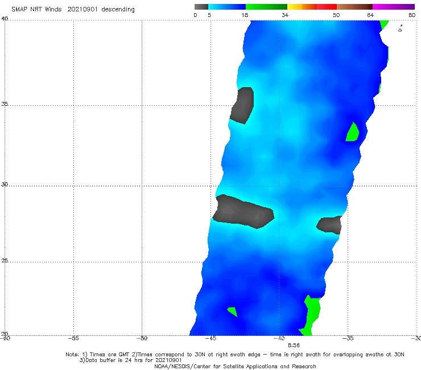
Task: Click the longitude label -40
Action: coord(279,338)
